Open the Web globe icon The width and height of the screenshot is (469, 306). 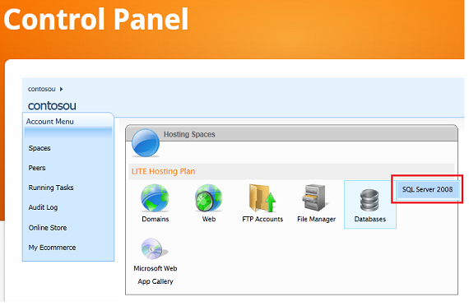pos(208,198)
